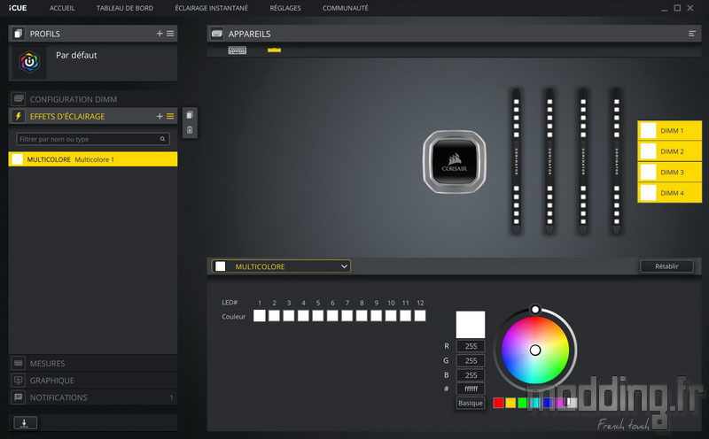Viewport: 709px width, 439px height.
Task: Click the brightness ring handle above wheel
Action: (535, 310)
